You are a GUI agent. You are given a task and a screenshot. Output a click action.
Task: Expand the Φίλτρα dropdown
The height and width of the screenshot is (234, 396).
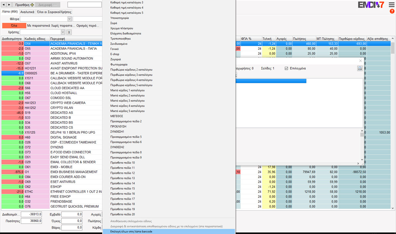coord(69,19)
